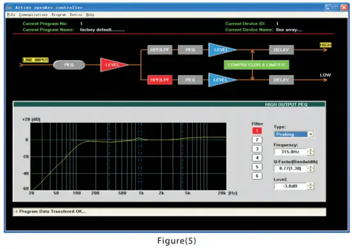Image resolution: width=352 pixels, height=249 pixels.
Task: Open the green Compressor & Limiter block
Action: click(257, 65)
